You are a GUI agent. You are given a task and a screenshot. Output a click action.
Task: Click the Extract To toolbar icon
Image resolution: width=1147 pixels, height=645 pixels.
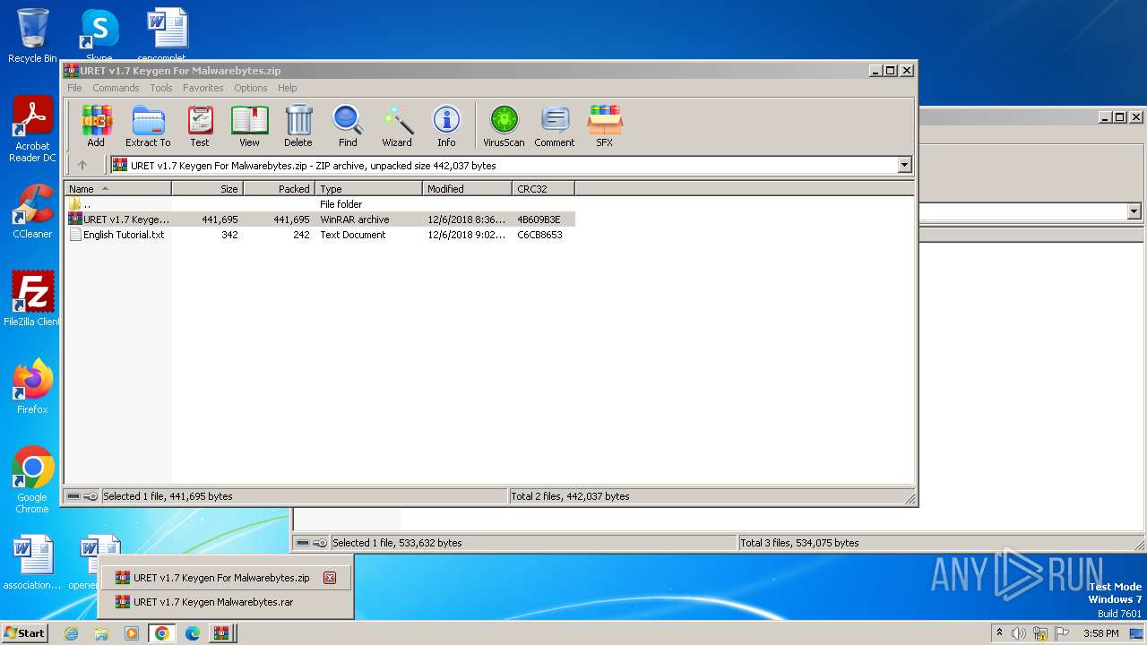pyautogui.click(x=148, y=125)
